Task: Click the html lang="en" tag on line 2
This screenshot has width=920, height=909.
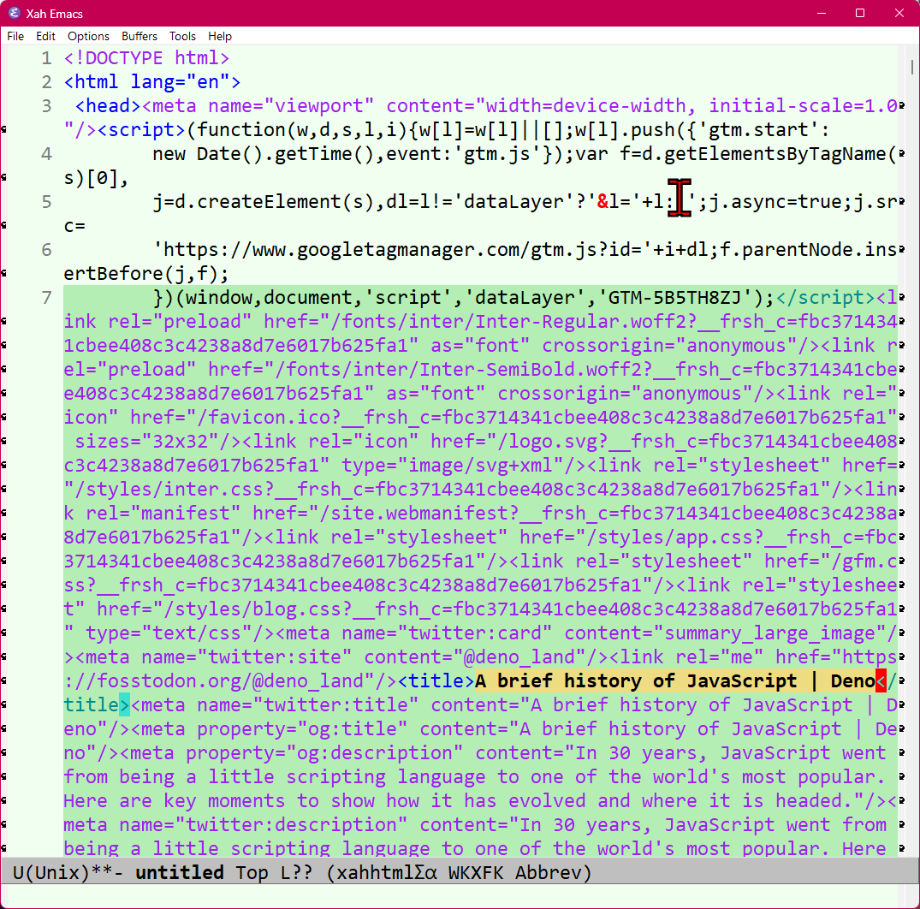Action: (152, 82)
